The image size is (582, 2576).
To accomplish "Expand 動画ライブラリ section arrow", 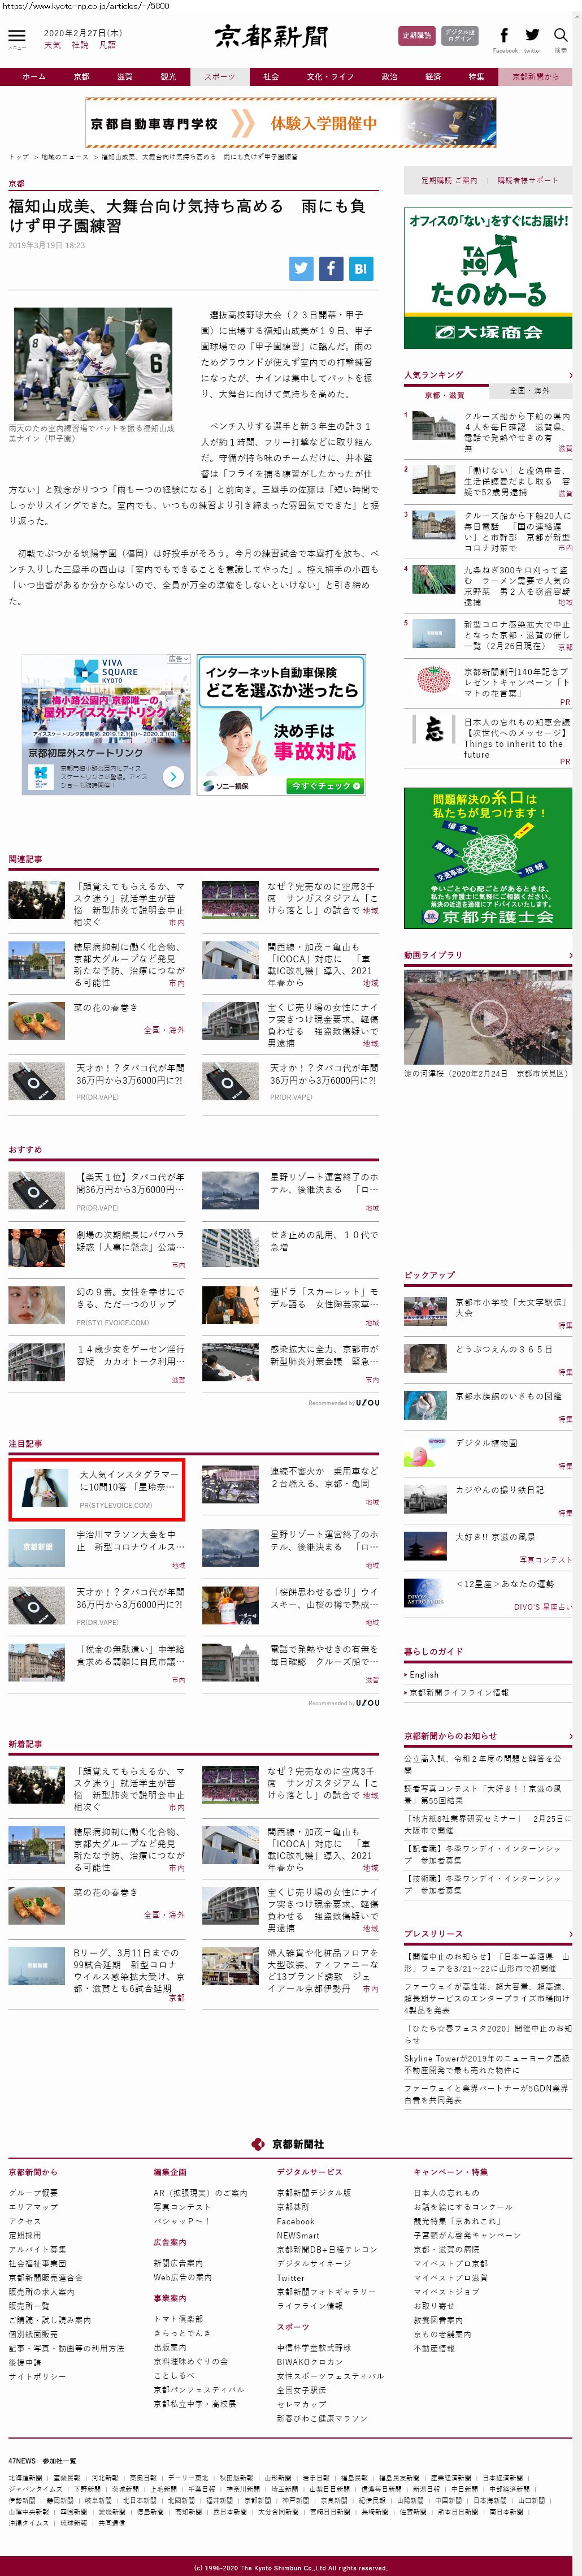I will pos(570,955).
